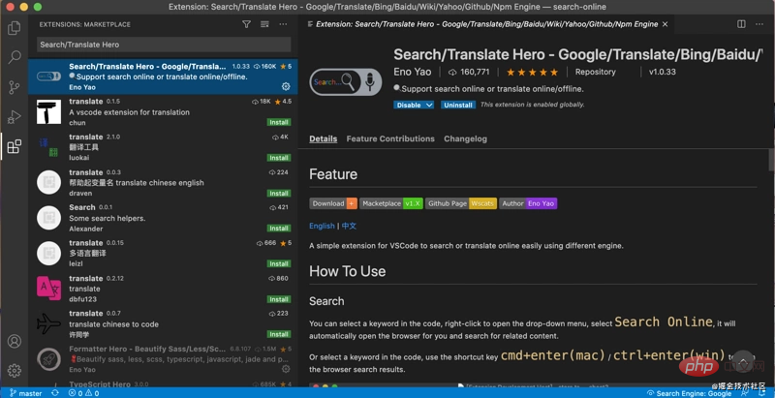This screenshot has width=775, height=398.
Task: Open Run and Debug view
Action: pos(15,117)
